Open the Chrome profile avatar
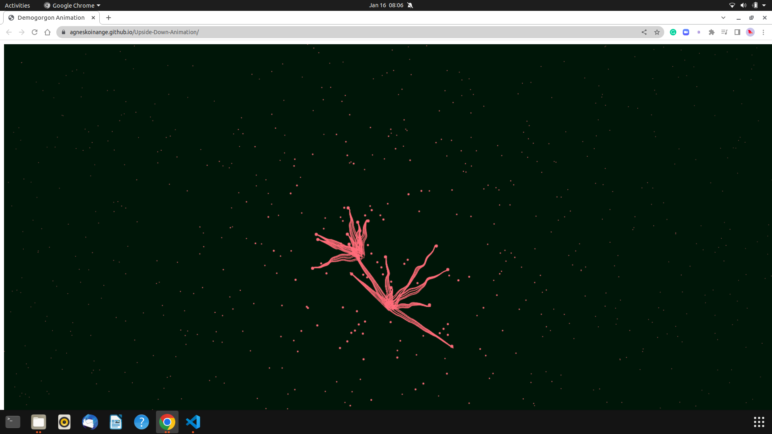 (x=750, y=32)
